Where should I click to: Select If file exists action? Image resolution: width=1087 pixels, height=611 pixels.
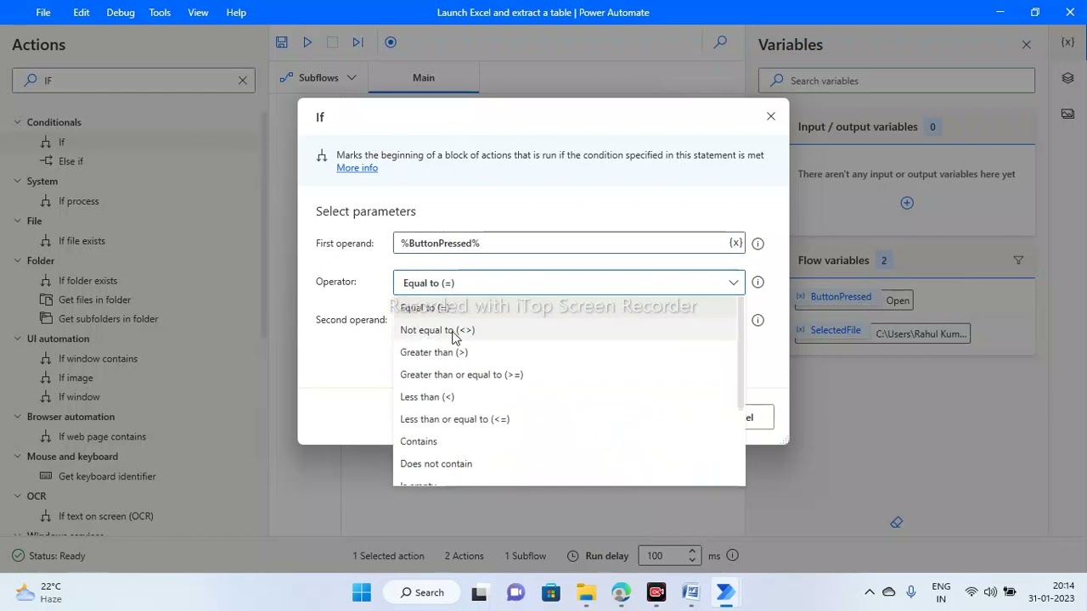click(x=82, y=241)
